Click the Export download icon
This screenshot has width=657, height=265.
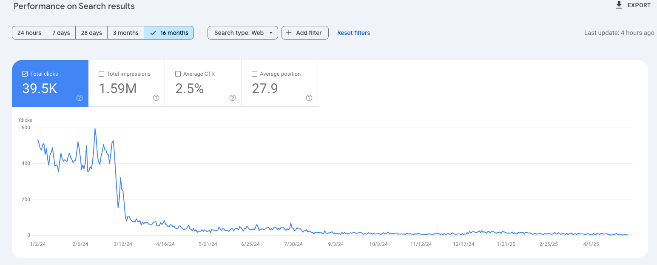tap(619, 5)
